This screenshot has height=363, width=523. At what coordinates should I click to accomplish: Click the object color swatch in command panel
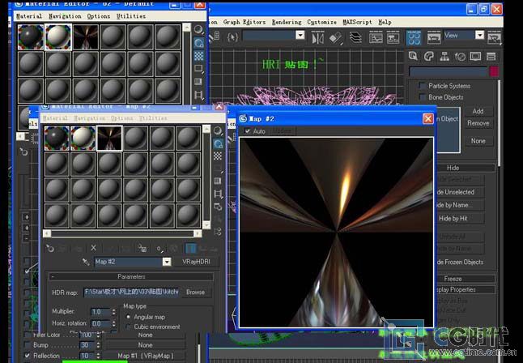pos(495,70)
